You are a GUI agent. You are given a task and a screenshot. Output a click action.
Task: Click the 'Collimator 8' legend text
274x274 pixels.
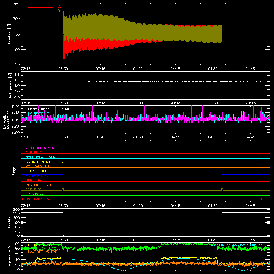click(x=38, y=113)
